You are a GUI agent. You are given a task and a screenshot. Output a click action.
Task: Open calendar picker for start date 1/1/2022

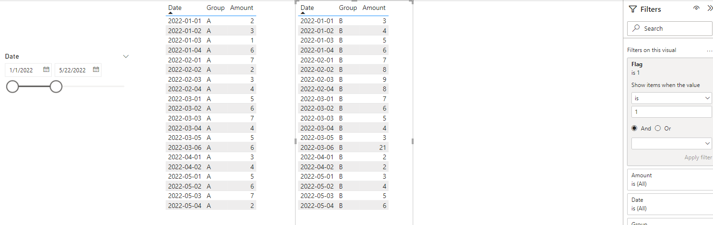pos(46,70)
